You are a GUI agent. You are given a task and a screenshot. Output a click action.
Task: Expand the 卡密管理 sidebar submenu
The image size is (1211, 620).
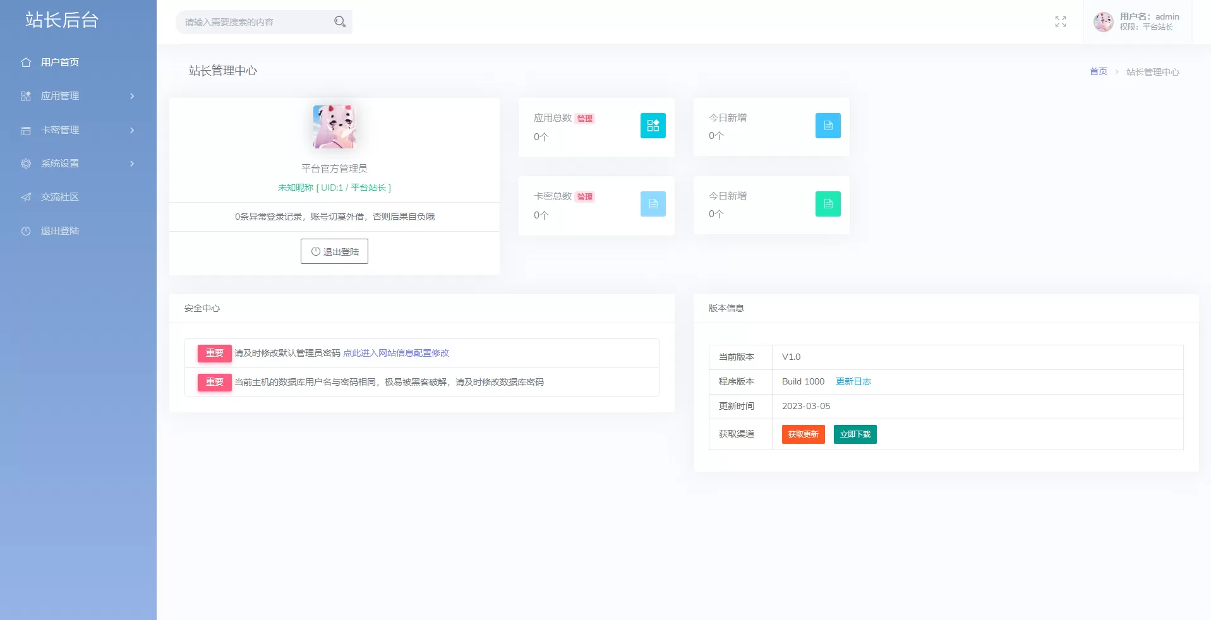pyautogui.click(x=132, y=130)
